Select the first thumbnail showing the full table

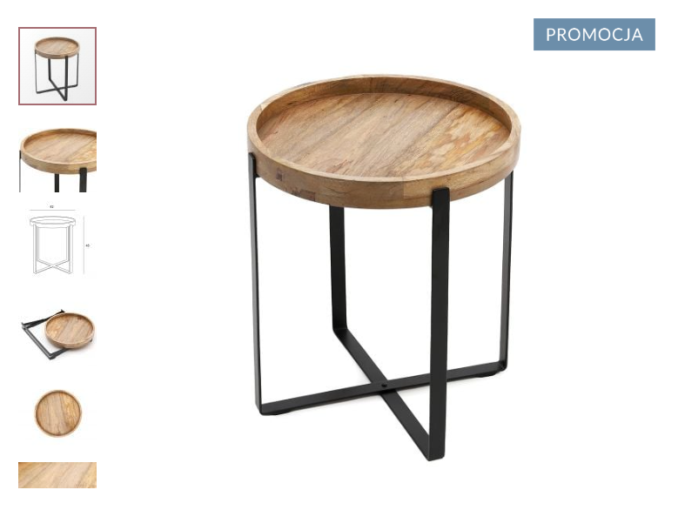click(57, 66)
